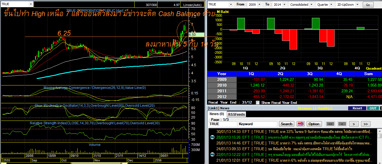Toggle the Show Fiscal Year End checkbox
Image resolution: width=382 pixels, height=164 pixels.
pos(258,102)
